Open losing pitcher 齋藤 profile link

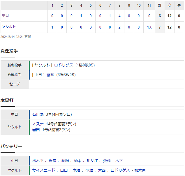(50, 75)
